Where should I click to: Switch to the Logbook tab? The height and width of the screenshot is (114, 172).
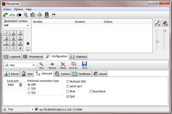pyautogui.click(x=12, y=57)
